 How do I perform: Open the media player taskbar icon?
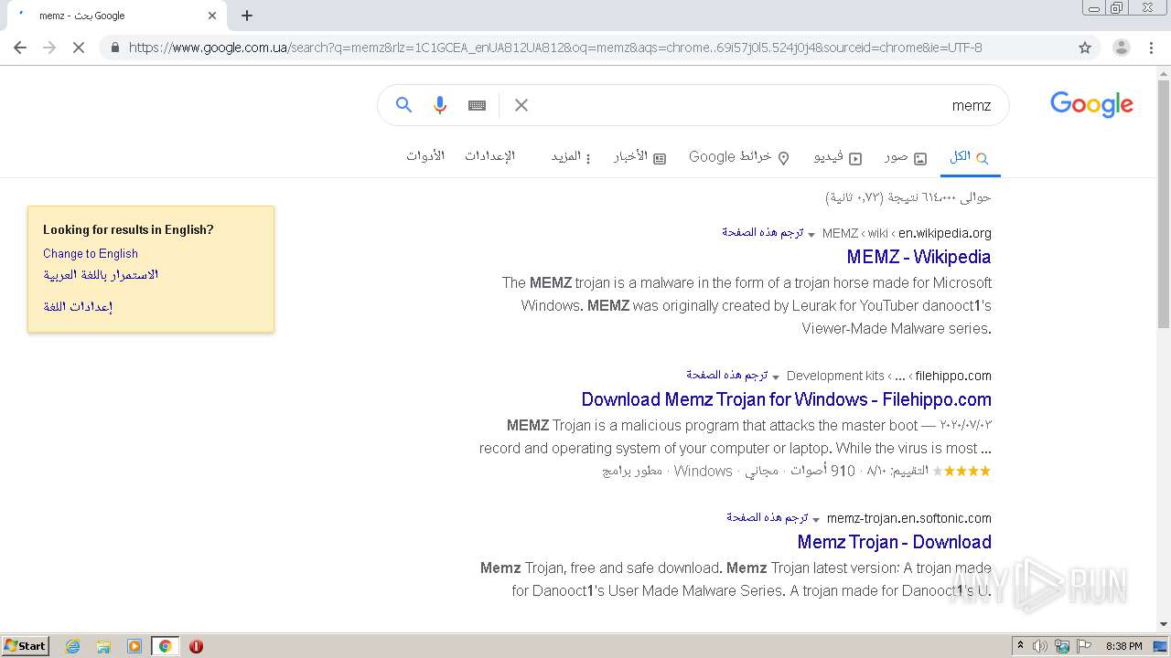pos(134,646)
